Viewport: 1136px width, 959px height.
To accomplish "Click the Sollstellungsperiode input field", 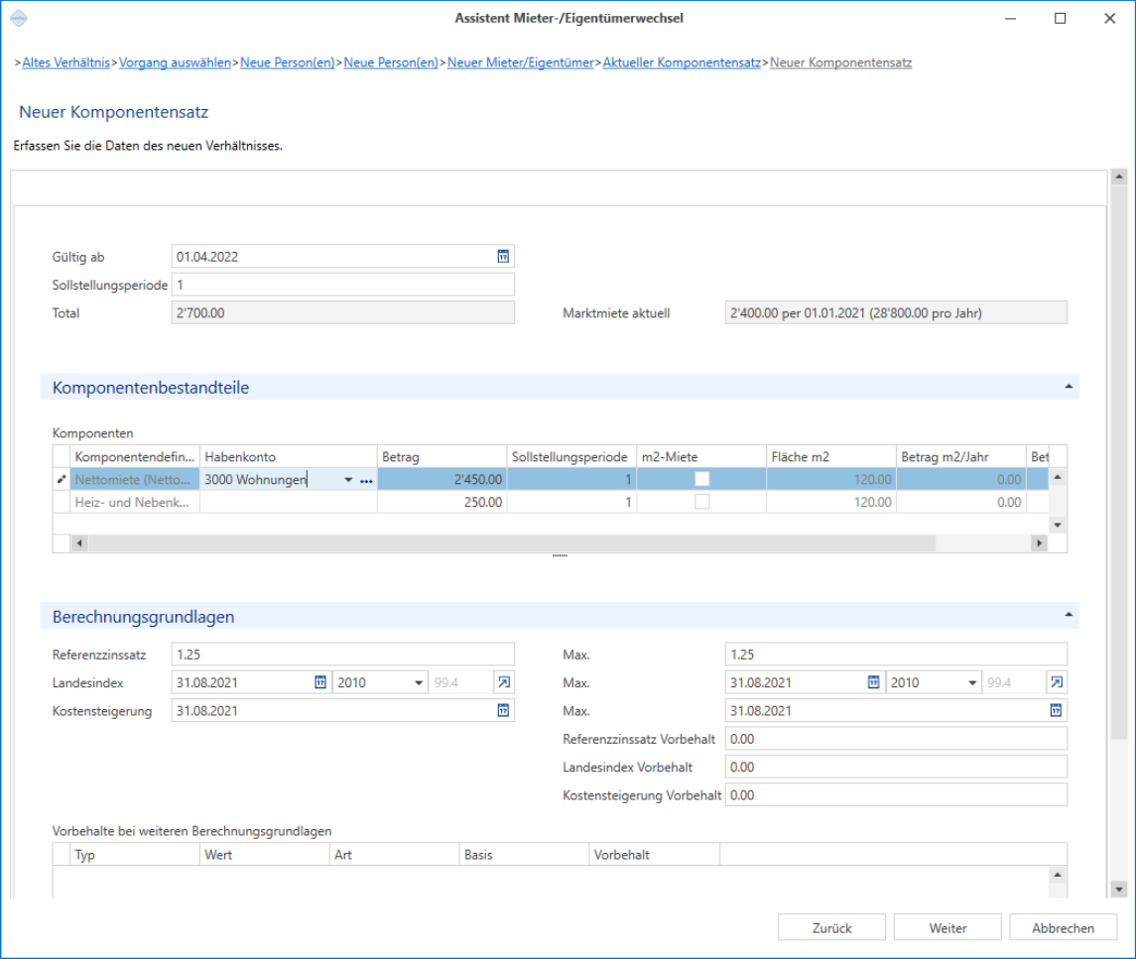I will 342,285.
